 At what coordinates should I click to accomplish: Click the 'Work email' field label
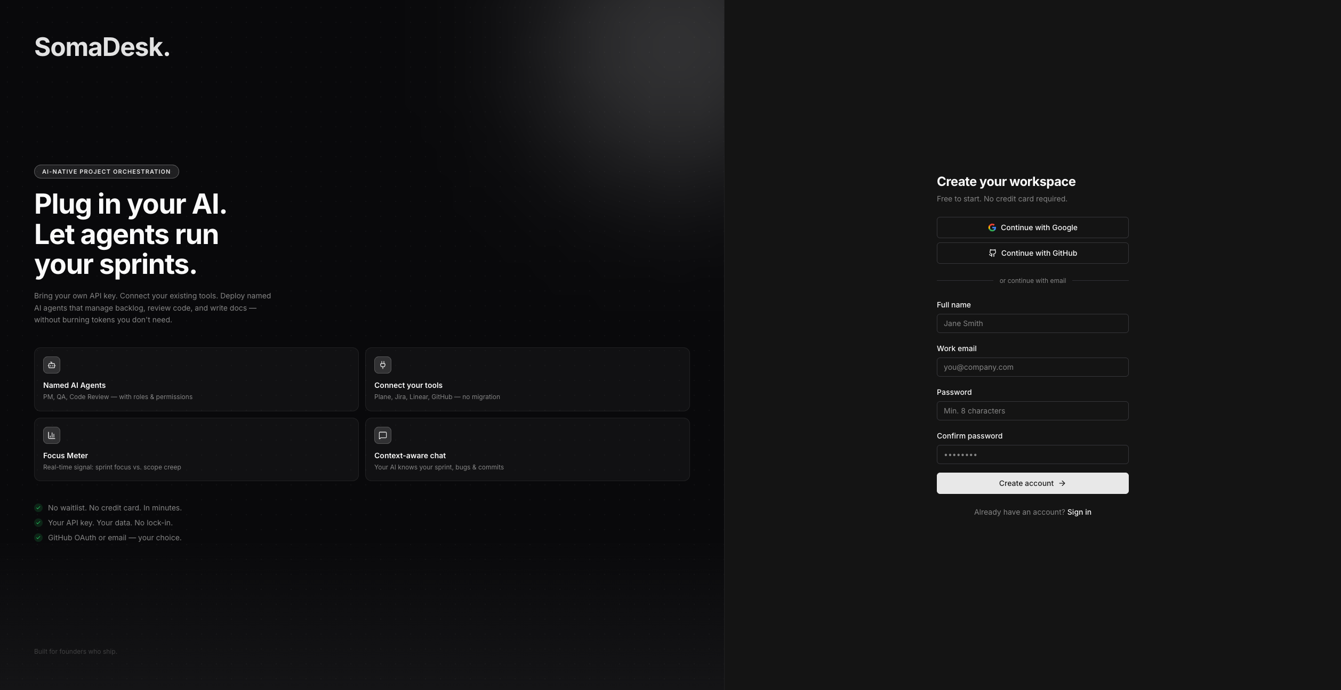[x=957, y=348]
